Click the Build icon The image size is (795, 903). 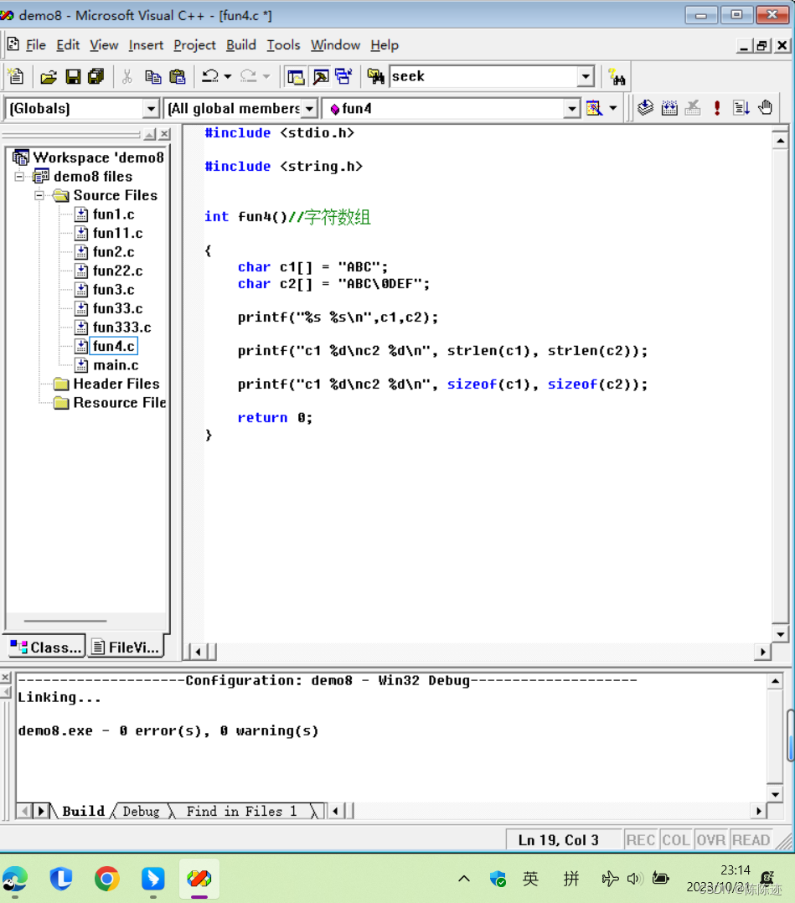pyautogui.click(x=669, y=108)
